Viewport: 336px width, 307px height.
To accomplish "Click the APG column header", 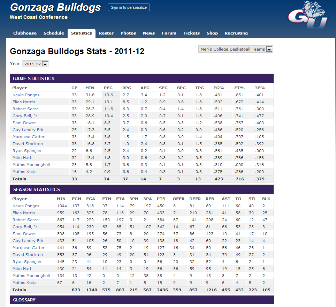I will (x=145, y=88).
